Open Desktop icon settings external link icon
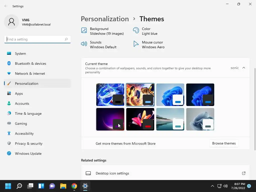The height and width of the screenshot is (192, 256). click(243, 173)
